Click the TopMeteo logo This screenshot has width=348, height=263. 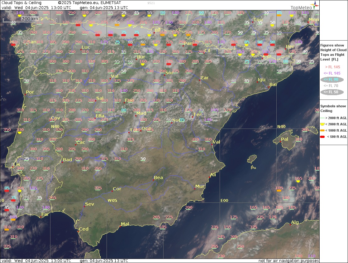pos(305,6)
